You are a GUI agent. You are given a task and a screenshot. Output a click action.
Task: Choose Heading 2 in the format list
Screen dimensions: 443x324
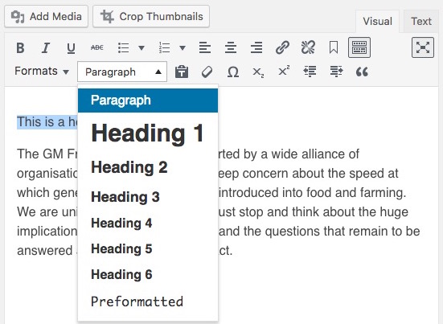coord(148,167)
